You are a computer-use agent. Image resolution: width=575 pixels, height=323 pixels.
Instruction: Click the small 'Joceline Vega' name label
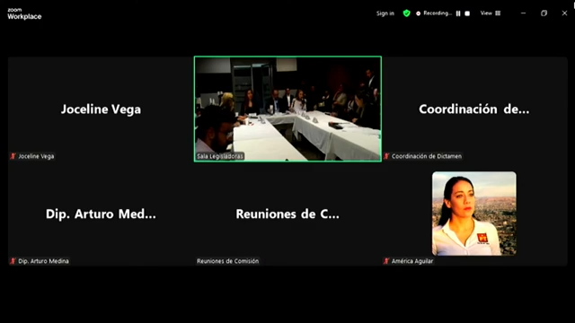[x=36, y=156]
